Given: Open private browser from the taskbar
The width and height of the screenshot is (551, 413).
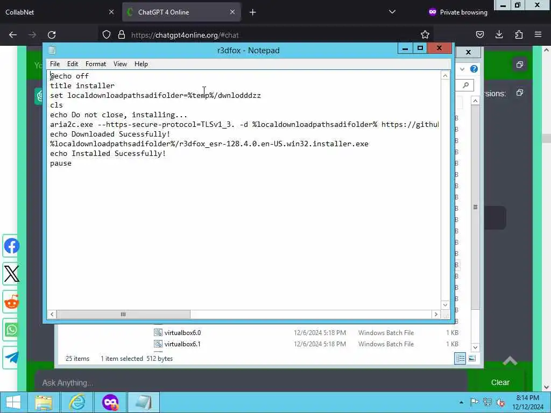Looking at the screenshot, I should tap(110, 402).
